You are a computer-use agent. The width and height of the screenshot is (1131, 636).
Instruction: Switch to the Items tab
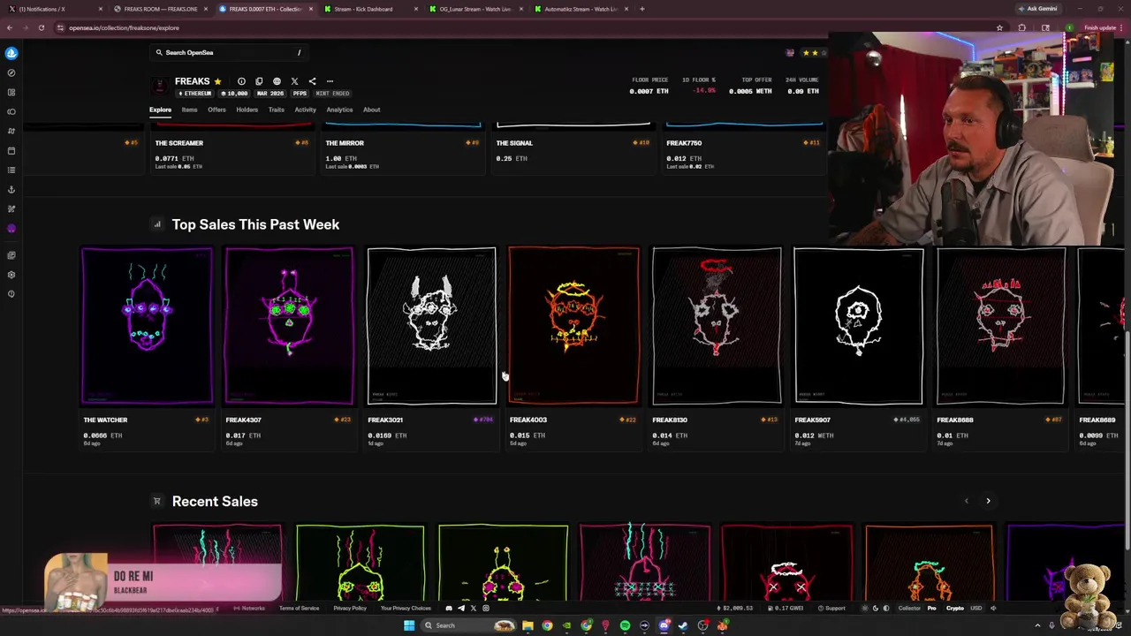[189, 110]
